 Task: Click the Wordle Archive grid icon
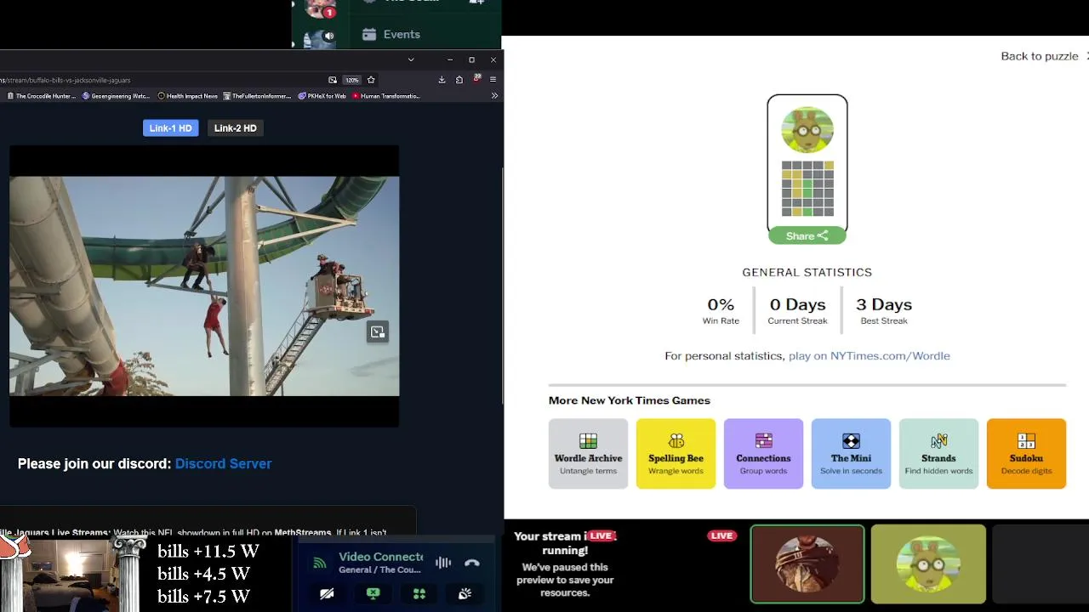589,440
